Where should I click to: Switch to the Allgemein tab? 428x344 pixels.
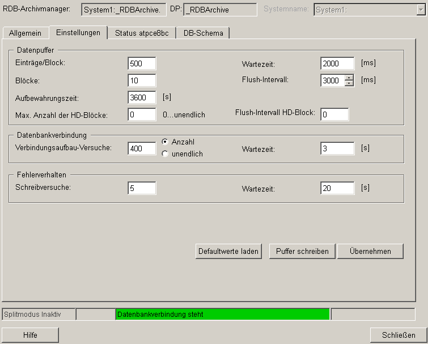point(25,33)
